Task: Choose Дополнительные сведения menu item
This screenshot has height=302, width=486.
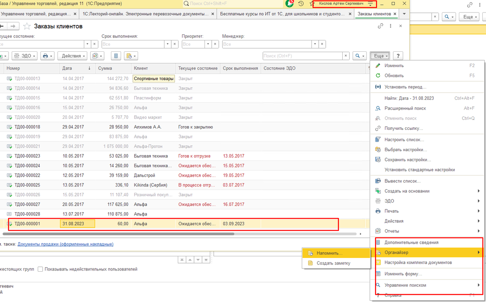Action: pos(428,243)
